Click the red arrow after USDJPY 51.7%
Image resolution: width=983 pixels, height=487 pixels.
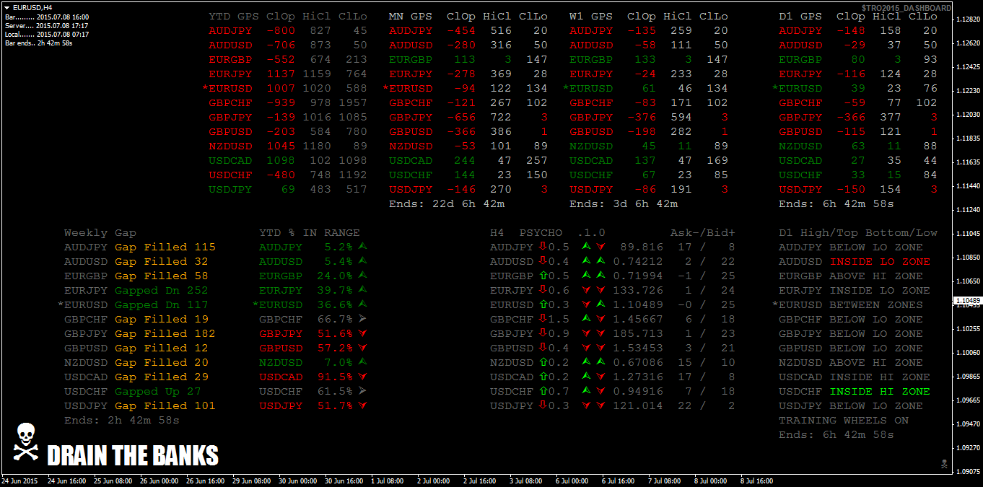pos(362,405)
